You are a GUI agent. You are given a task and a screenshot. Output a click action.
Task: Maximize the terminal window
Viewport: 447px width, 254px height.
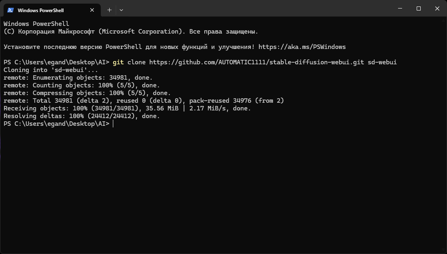tap(419, 8)
